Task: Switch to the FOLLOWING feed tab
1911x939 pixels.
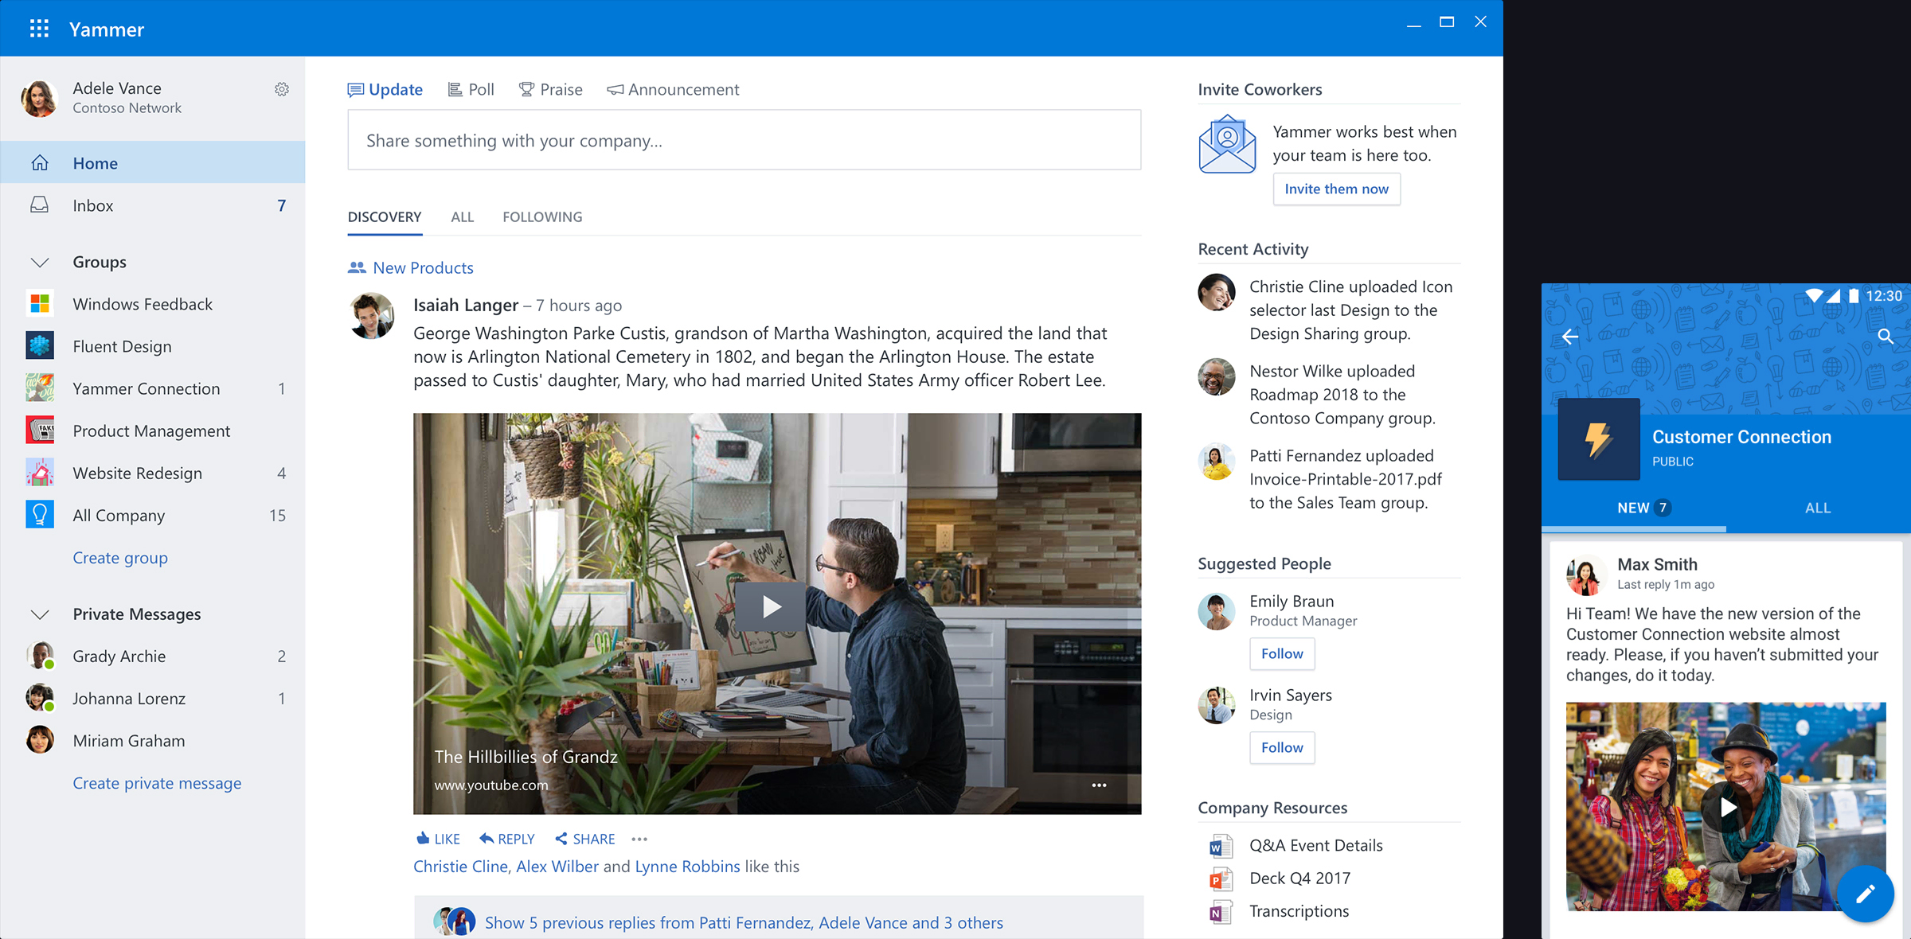Action: point(542,216)
